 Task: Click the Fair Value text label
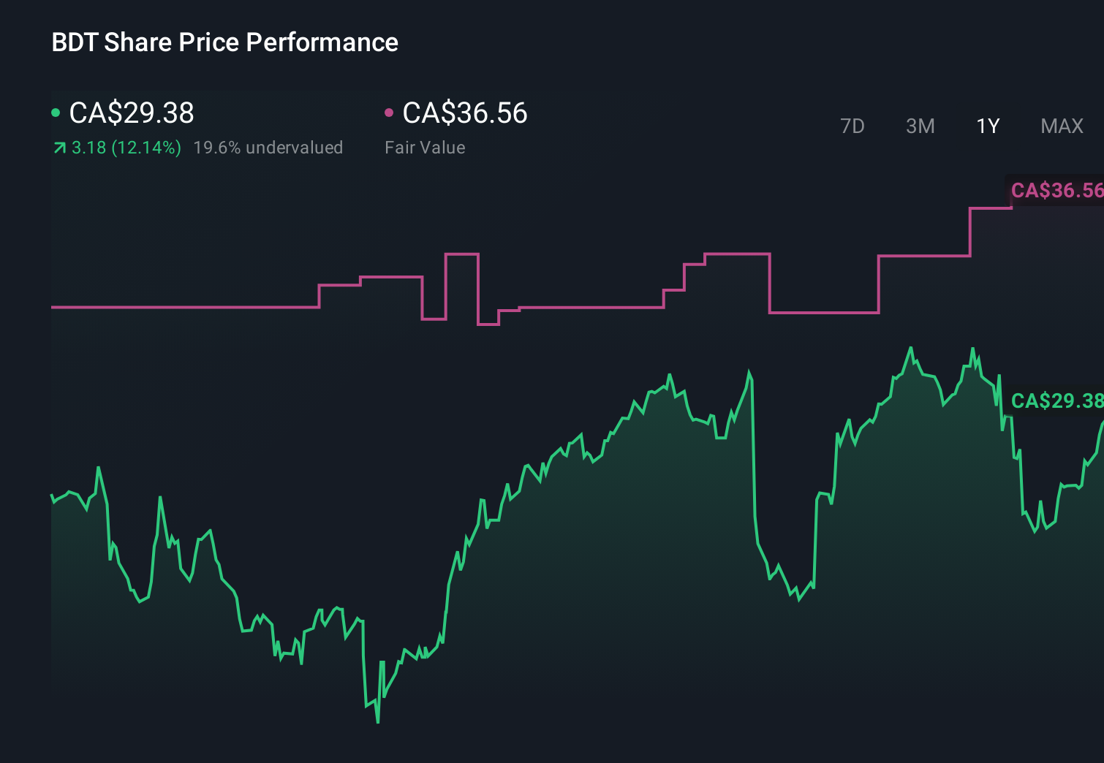pos(425,147)
